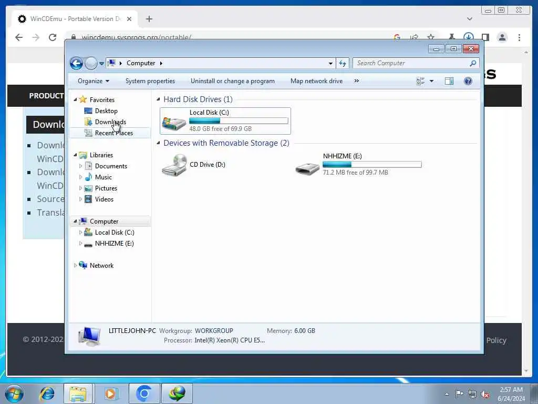Open the Videos library
The width and height of the screenshot is (538, 404).
coord(104,199)
